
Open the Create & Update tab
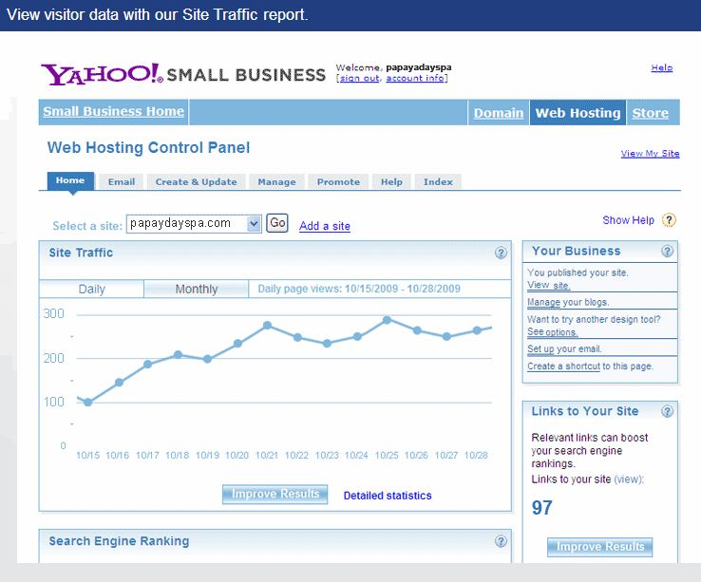[x=196, y=182]
